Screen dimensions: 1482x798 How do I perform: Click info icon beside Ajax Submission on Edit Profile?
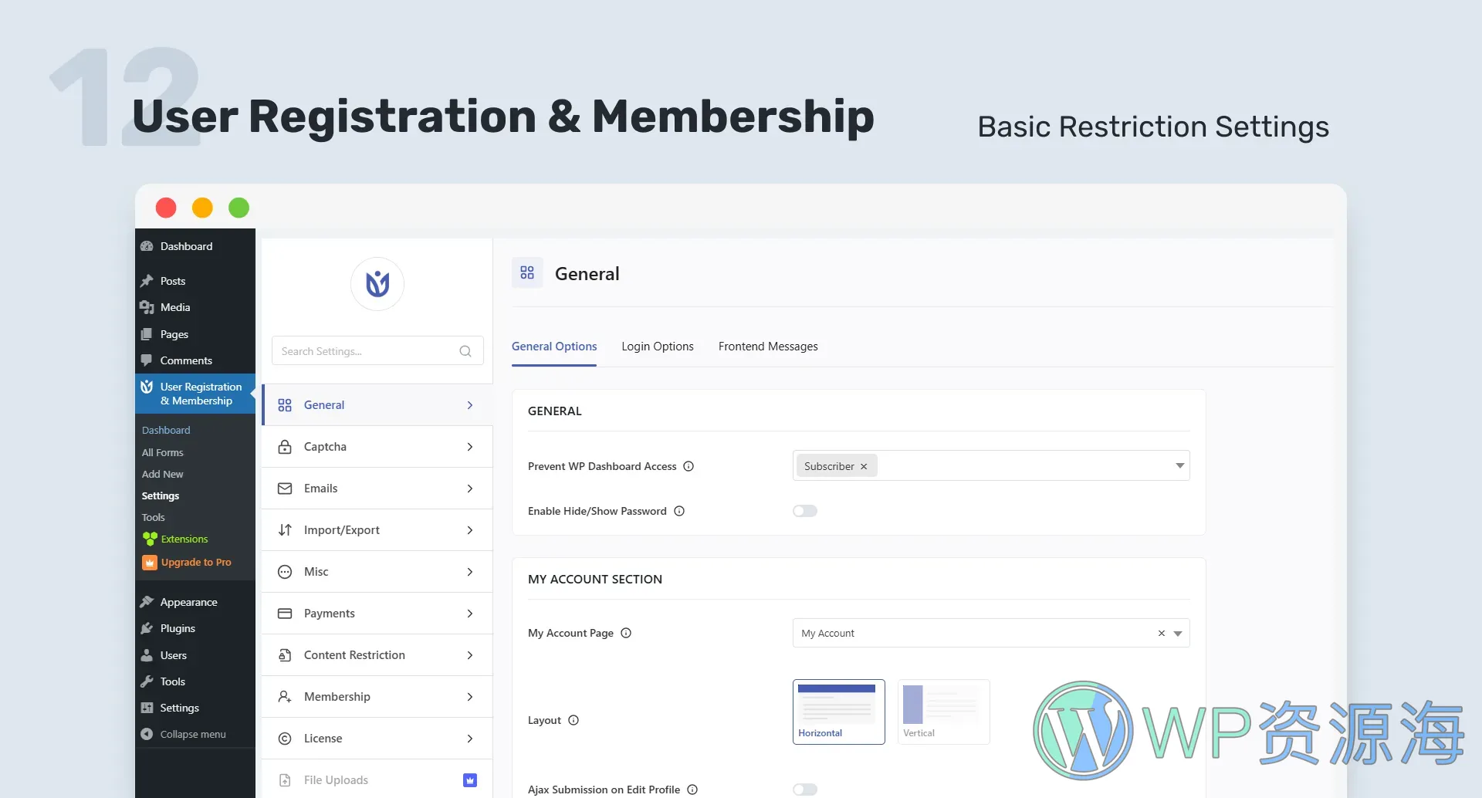click(692, 790)
